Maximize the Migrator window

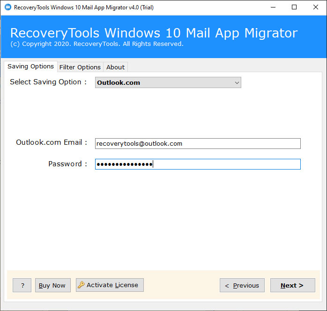pos(294,7)
